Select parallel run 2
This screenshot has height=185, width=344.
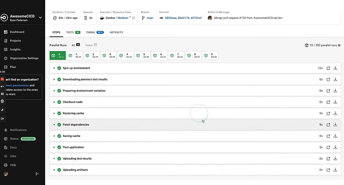(x=92, y=56)
